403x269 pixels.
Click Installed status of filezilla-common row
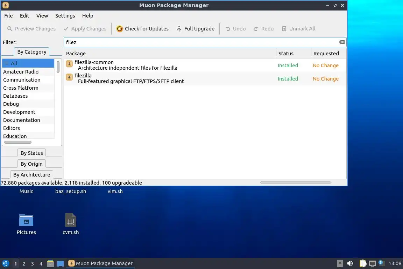point(288,65)
